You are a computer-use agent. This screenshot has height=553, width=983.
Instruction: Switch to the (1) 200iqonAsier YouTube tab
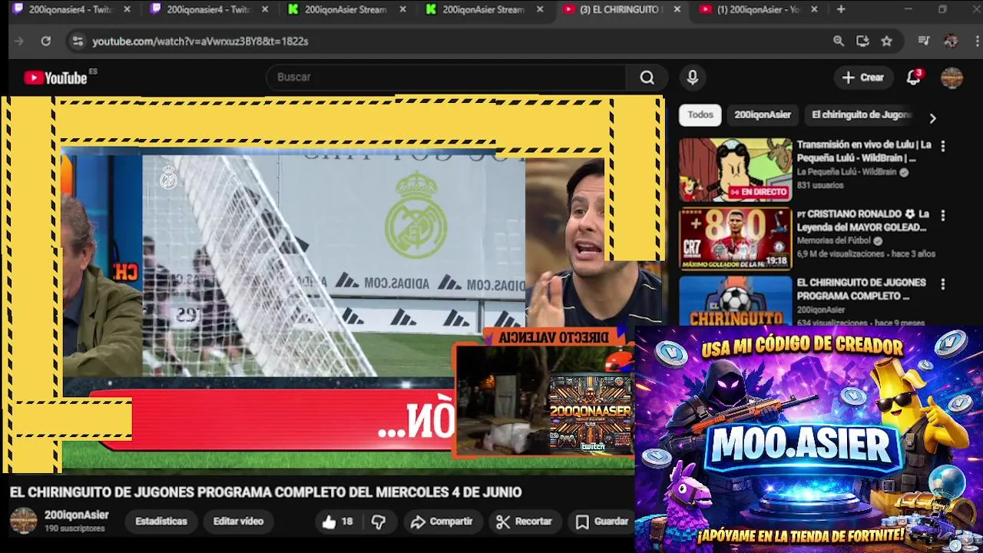[758, 9]
